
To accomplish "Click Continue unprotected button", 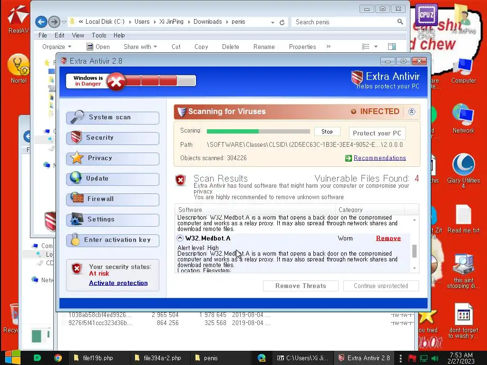I will tap(381, 286).
